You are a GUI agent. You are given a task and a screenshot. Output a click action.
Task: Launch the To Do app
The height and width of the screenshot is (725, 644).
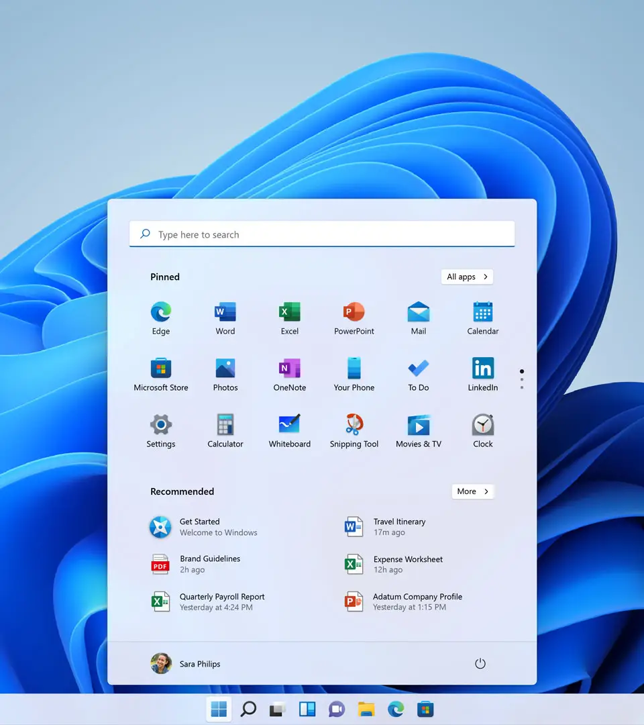click(419, 374)
